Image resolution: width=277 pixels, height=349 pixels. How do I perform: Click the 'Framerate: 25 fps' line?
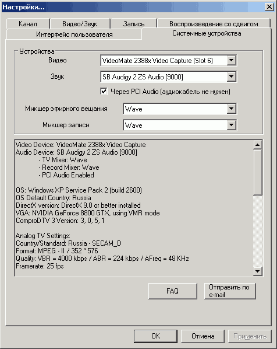40,266
